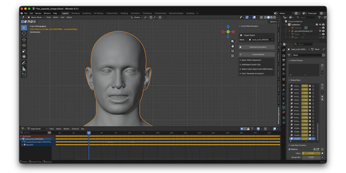
Task: Toggle Collection exclude checkbox in Outliner
Action: pyautogui.click(x=317, y=25)
